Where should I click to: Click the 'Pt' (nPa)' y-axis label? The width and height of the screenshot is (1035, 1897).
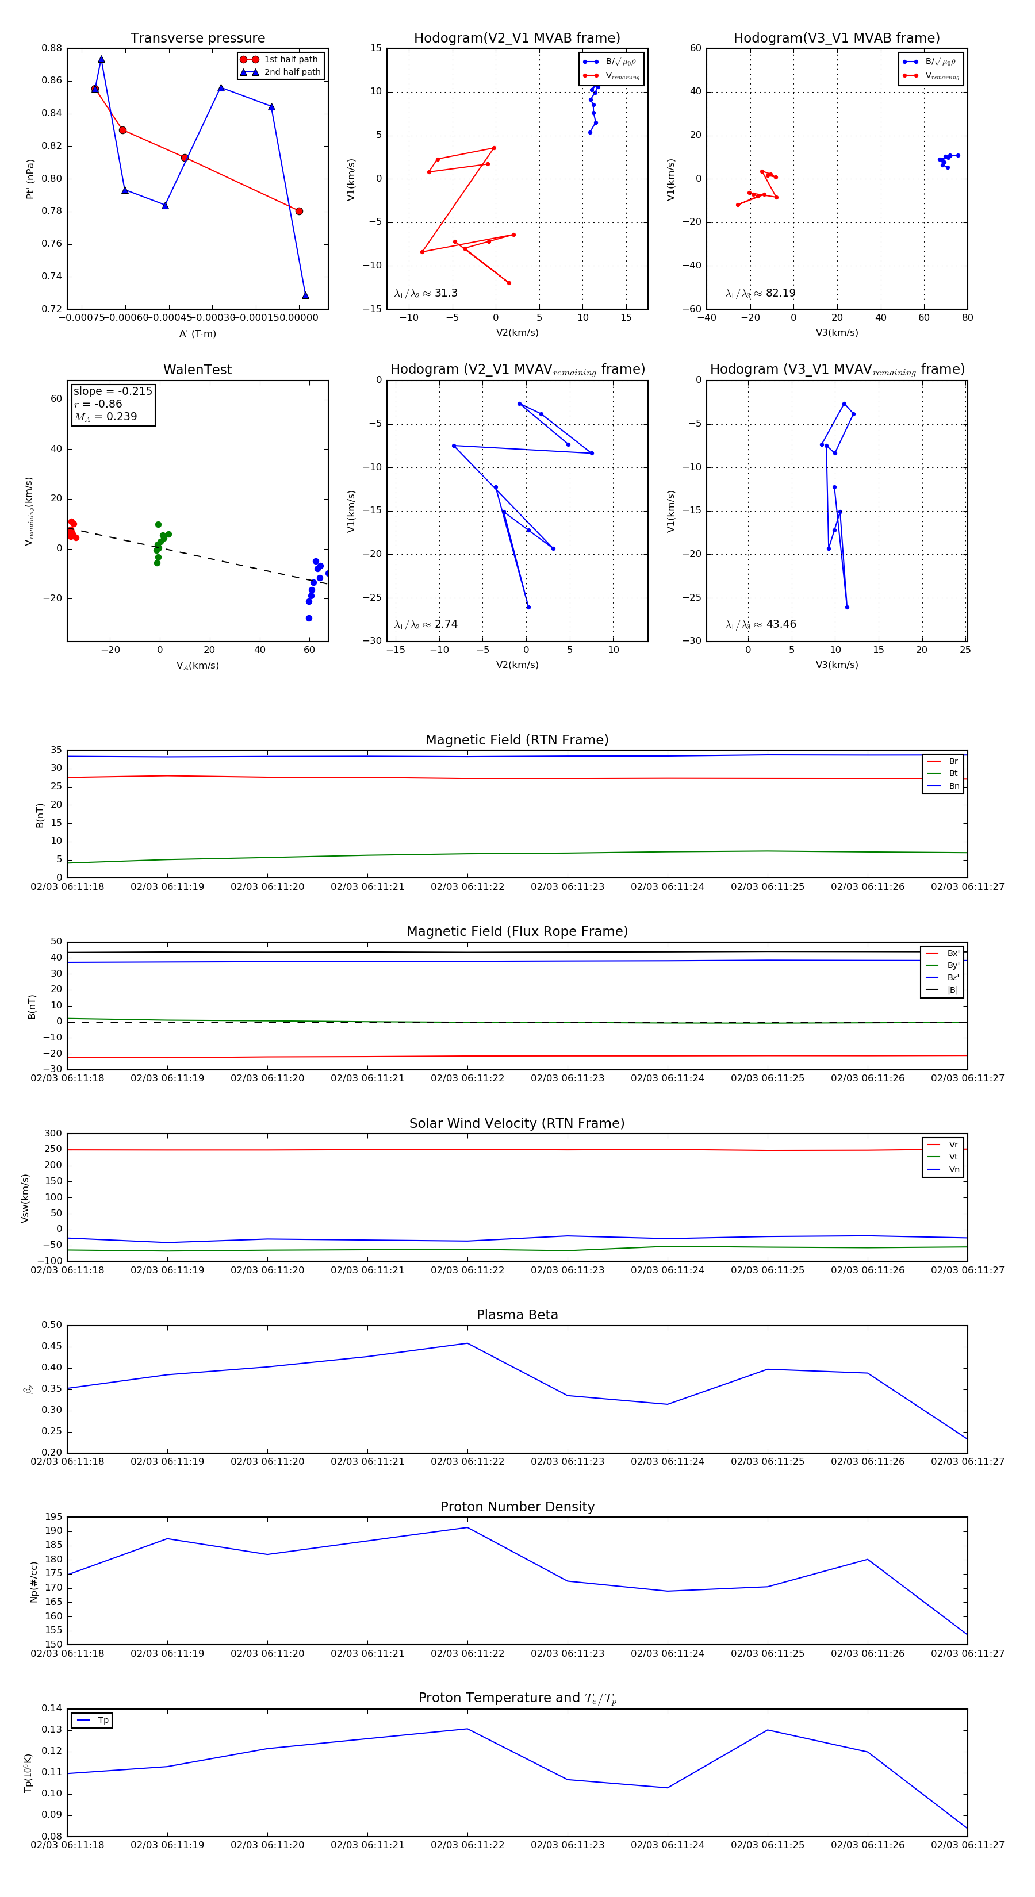pyautogui.click(x=30, y=179)
